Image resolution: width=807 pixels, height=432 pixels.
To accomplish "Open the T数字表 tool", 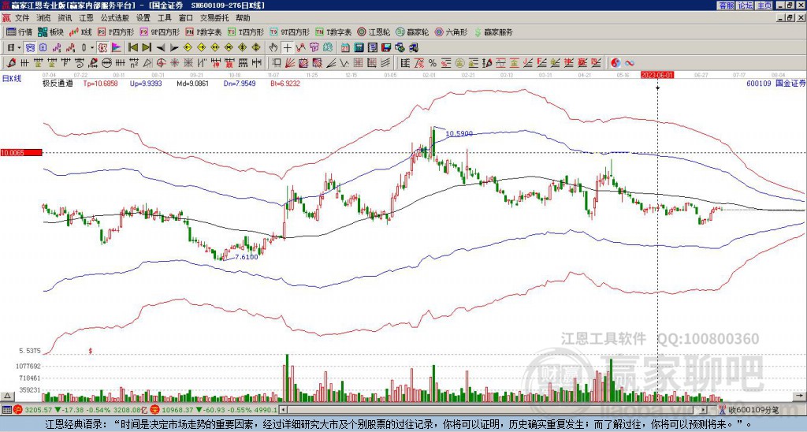I will tap(333, 32).
